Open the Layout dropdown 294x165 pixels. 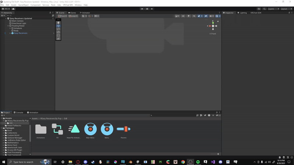point(286,9)
